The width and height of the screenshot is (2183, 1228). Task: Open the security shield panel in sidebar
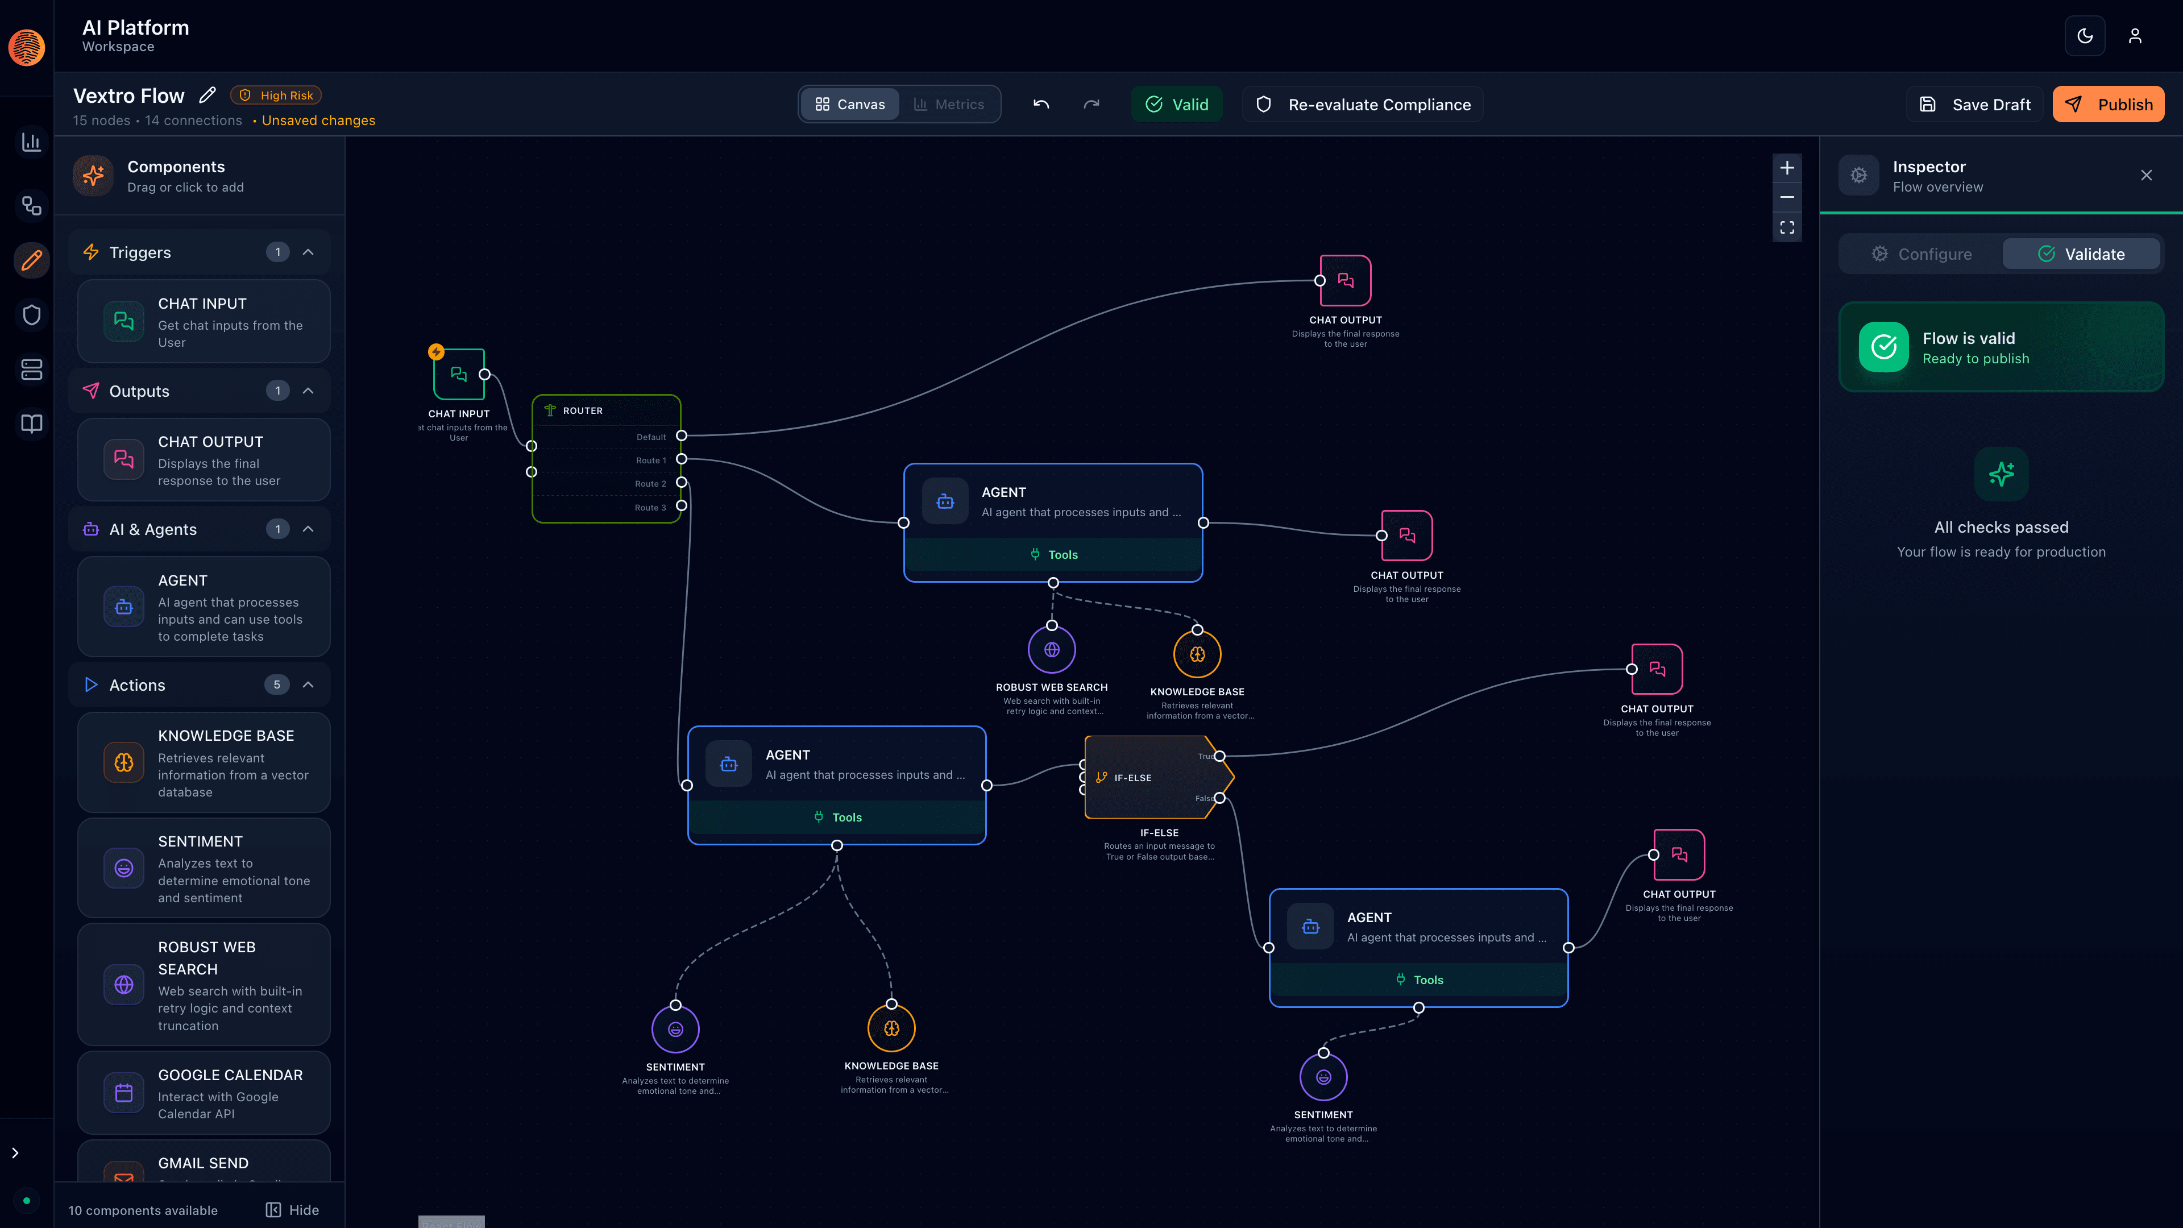[31, 314]
